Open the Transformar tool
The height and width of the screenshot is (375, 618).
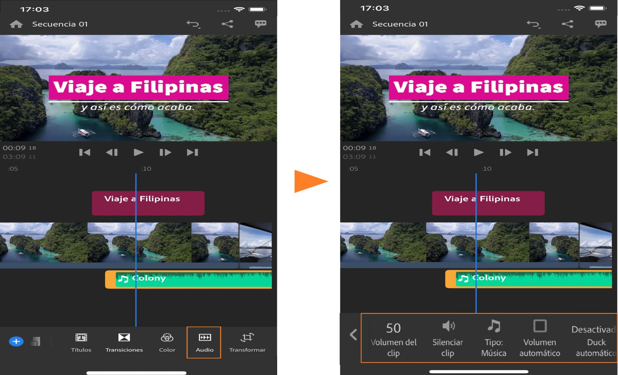[247, 342]
